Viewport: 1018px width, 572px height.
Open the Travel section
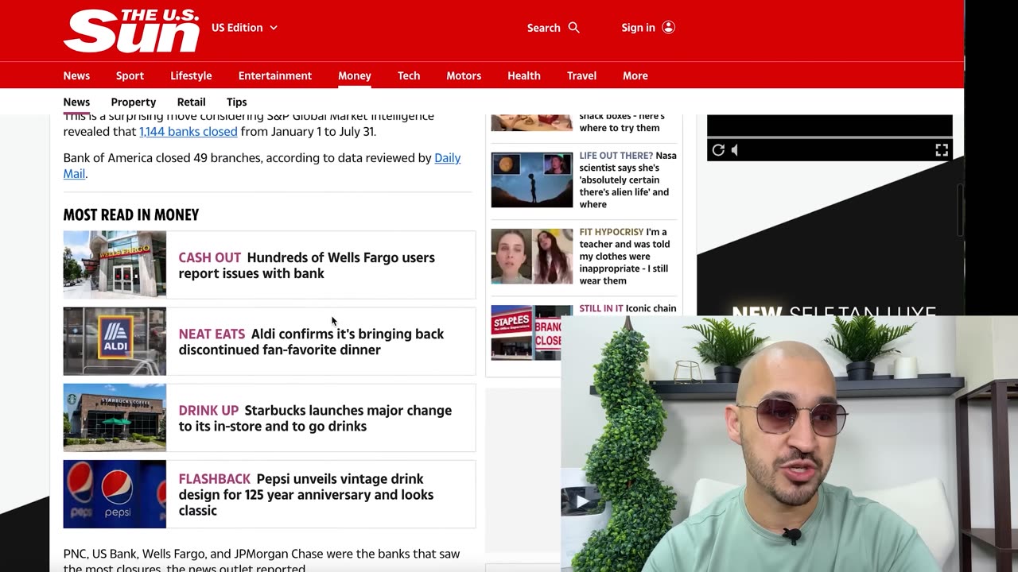(581, 75)
